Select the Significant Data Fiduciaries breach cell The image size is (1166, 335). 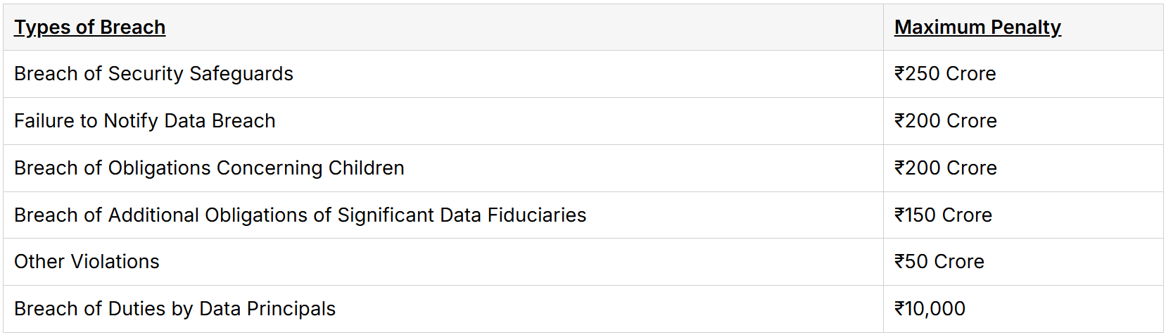coord(300,215)
